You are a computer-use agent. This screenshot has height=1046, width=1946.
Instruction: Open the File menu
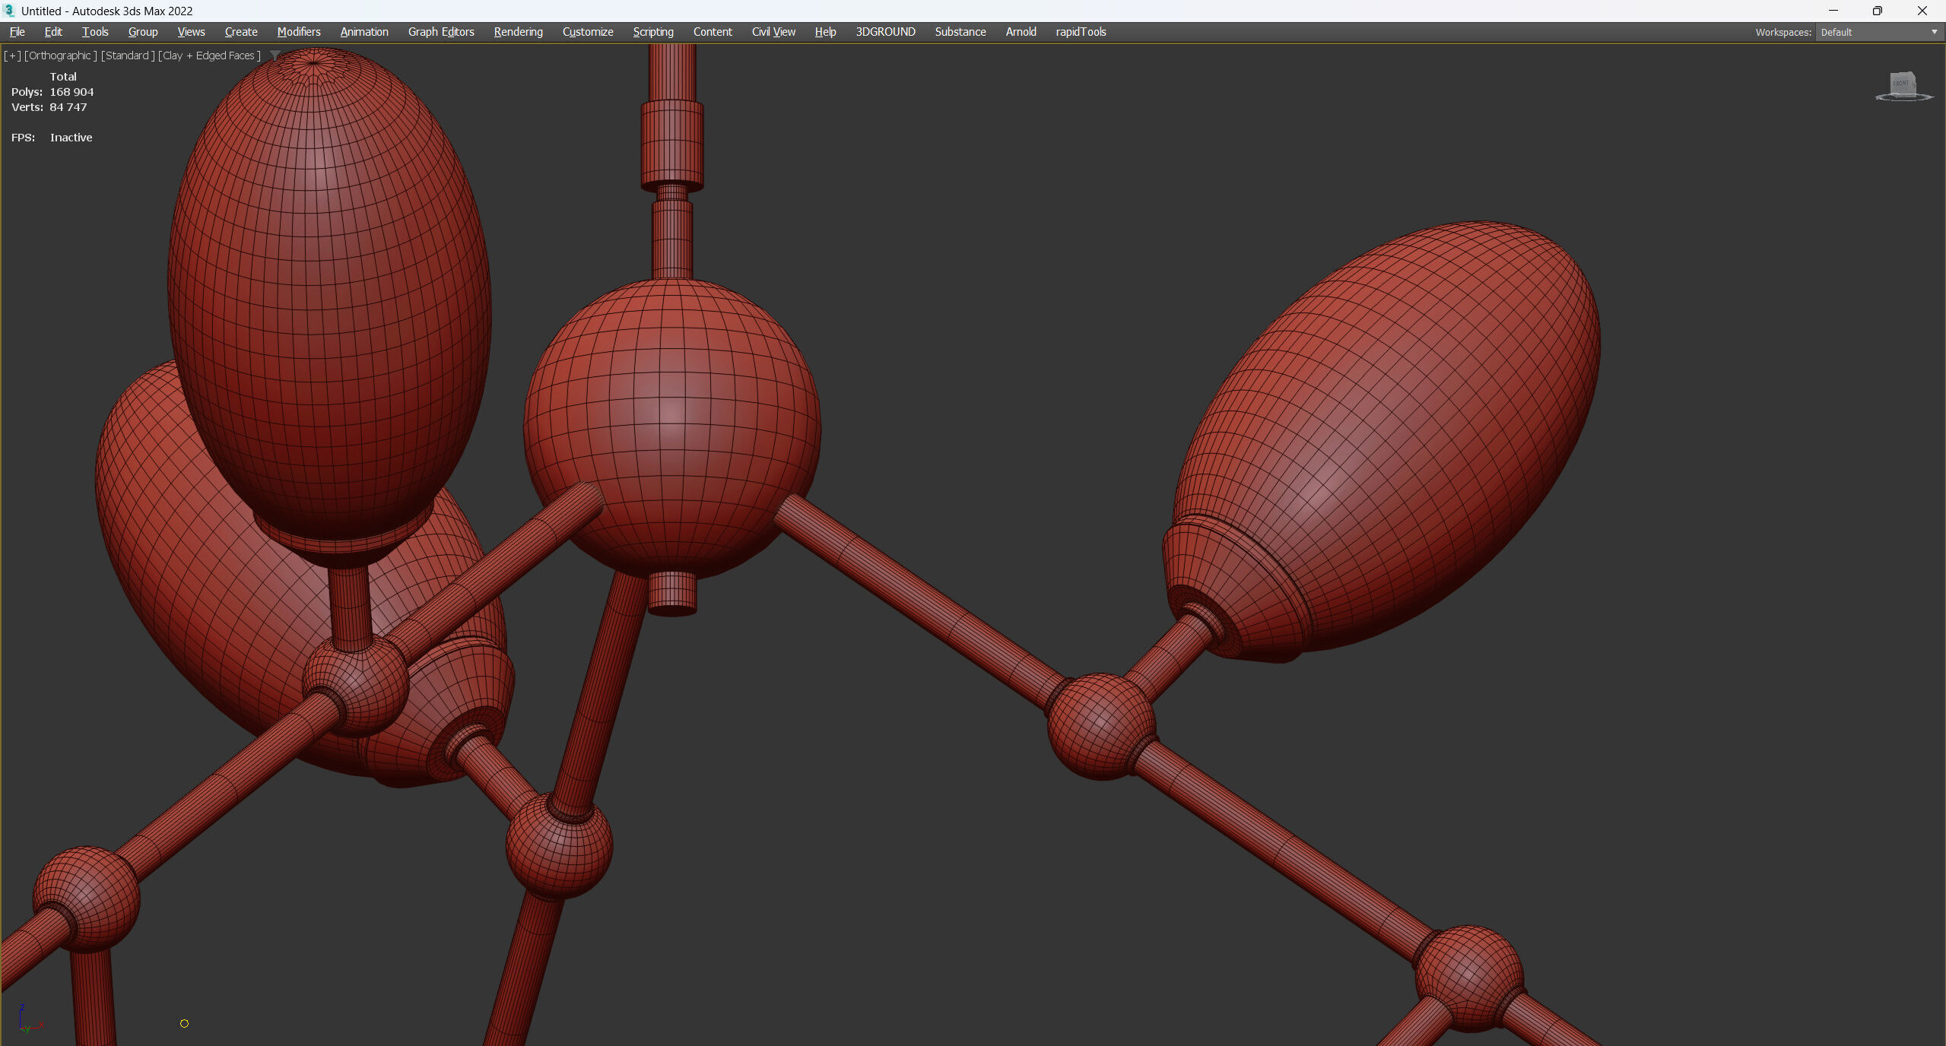[17, 32]
